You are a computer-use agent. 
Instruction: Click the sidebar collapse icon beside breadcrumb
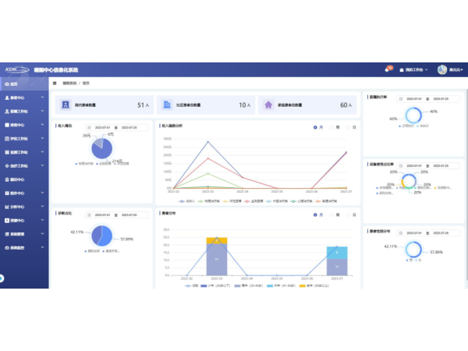pos(55,82)
